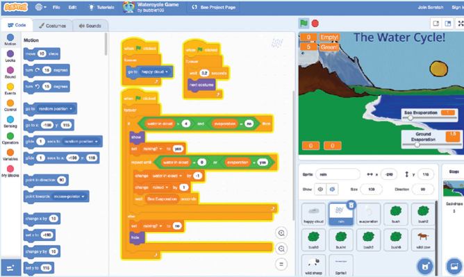Select the evaporation sprite
This screenshot has height=277, width=464.
[x=368, y=214]
